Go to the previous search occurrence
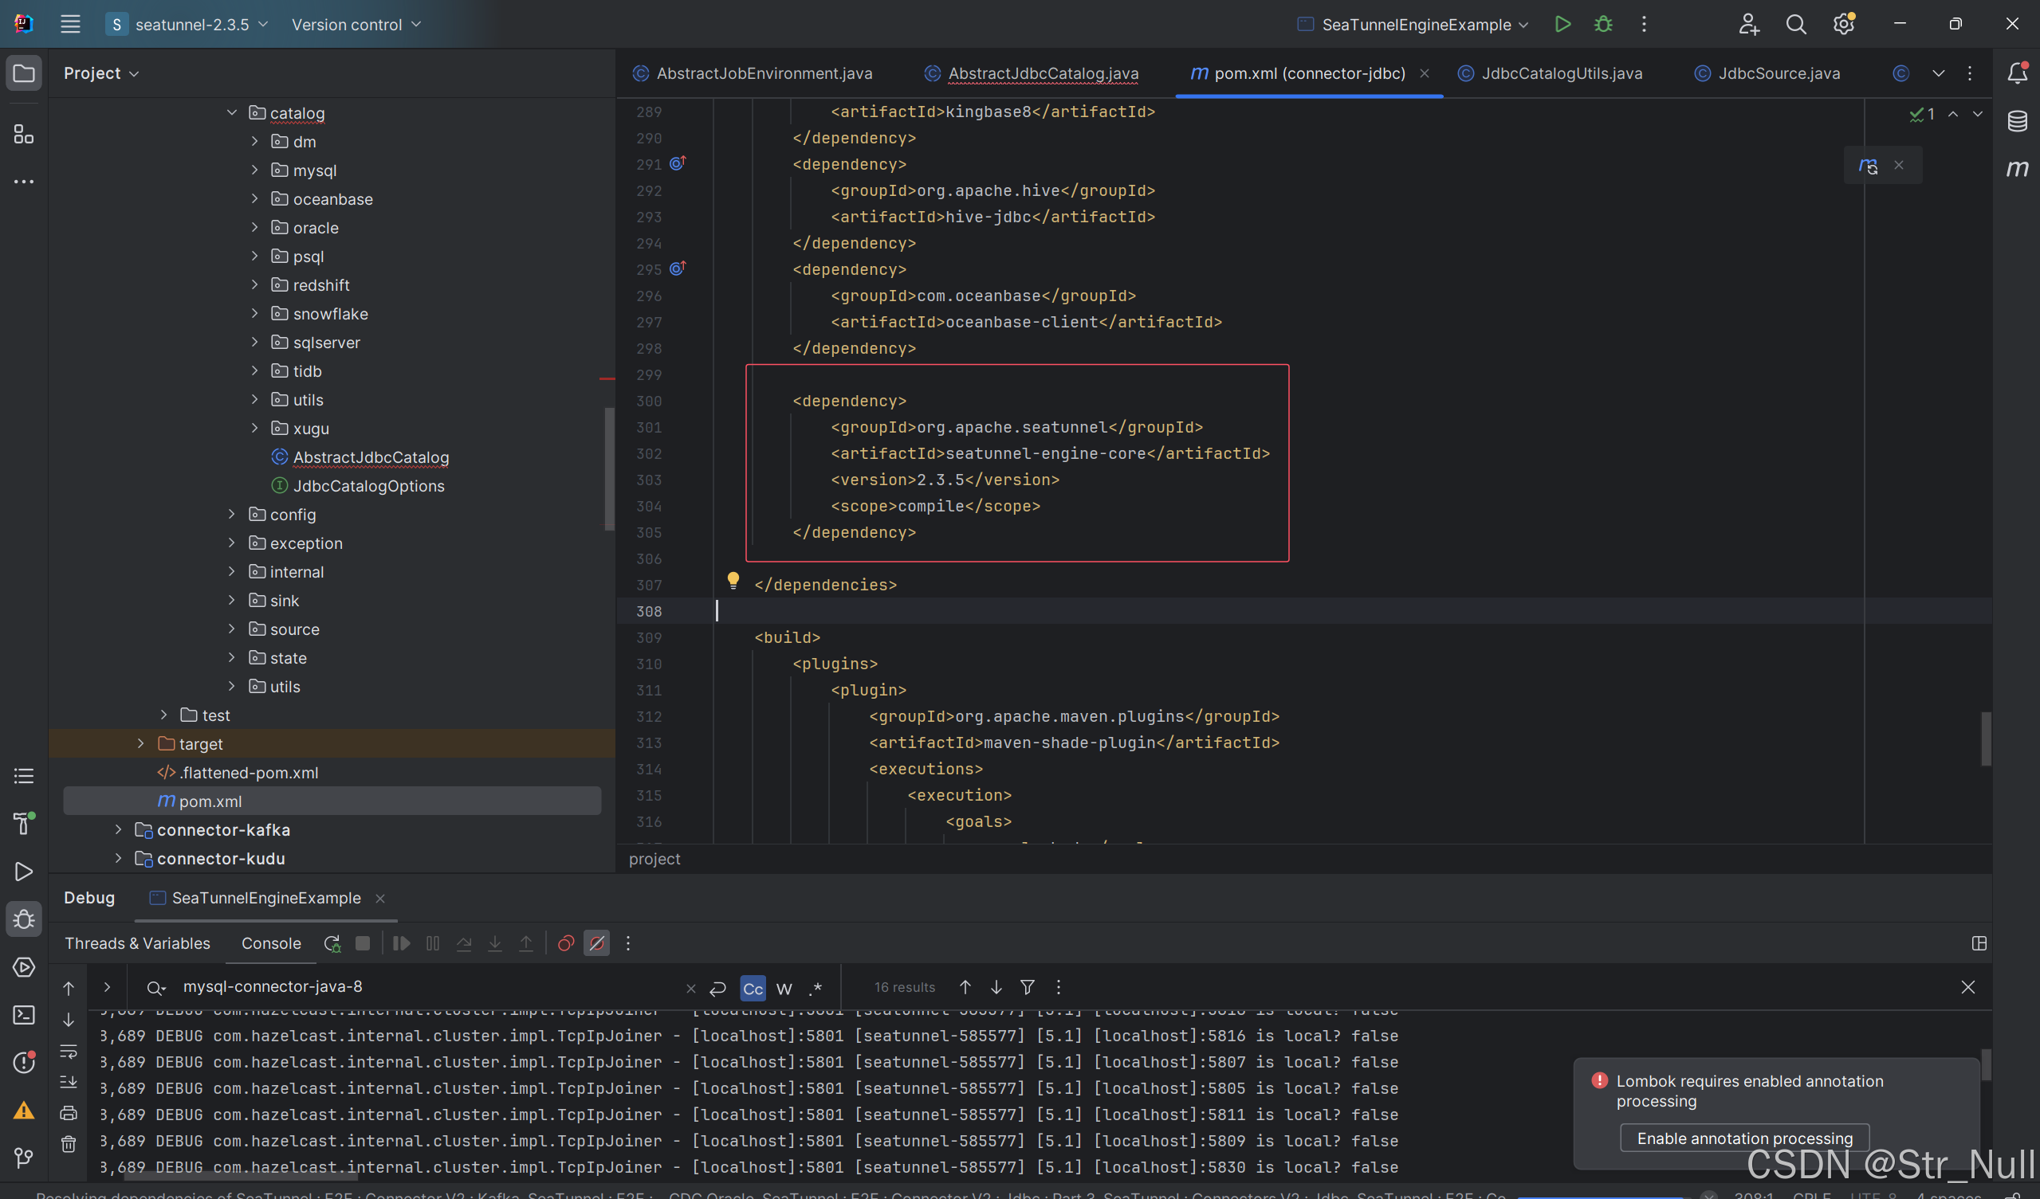The height and width of the screenshot is (1199, 2040). pyautogui.click(x=965, y=987)
